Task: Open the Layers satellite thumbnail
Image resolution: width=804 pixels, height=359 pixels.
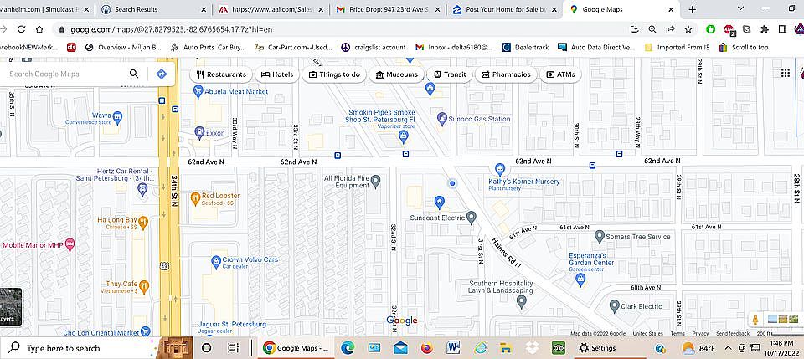Action: click(x=11, y=307)
